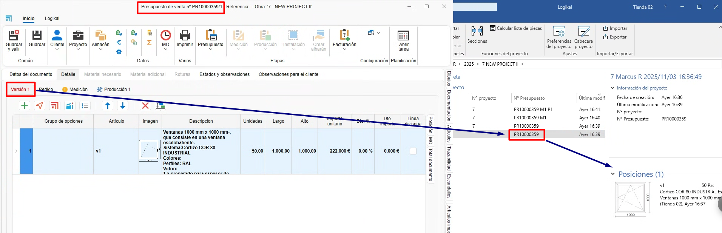Screen dimensions: 722x233
Task: Collapse Información del proyecto section
Action: (x=612, y=88)
